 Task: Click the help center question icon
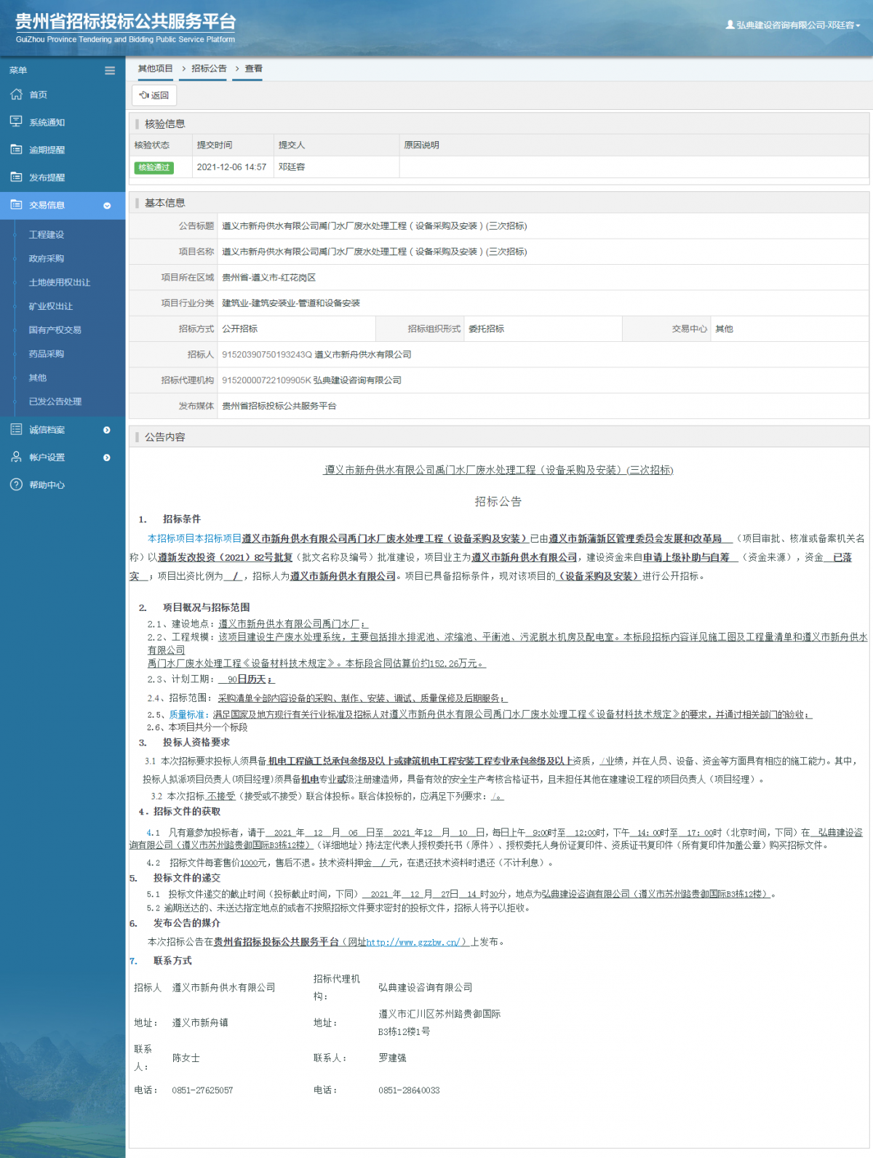click(16, 484)
